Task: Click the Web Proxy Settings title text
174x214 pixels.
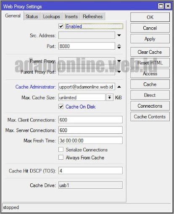Action: (x=22, y=6)
